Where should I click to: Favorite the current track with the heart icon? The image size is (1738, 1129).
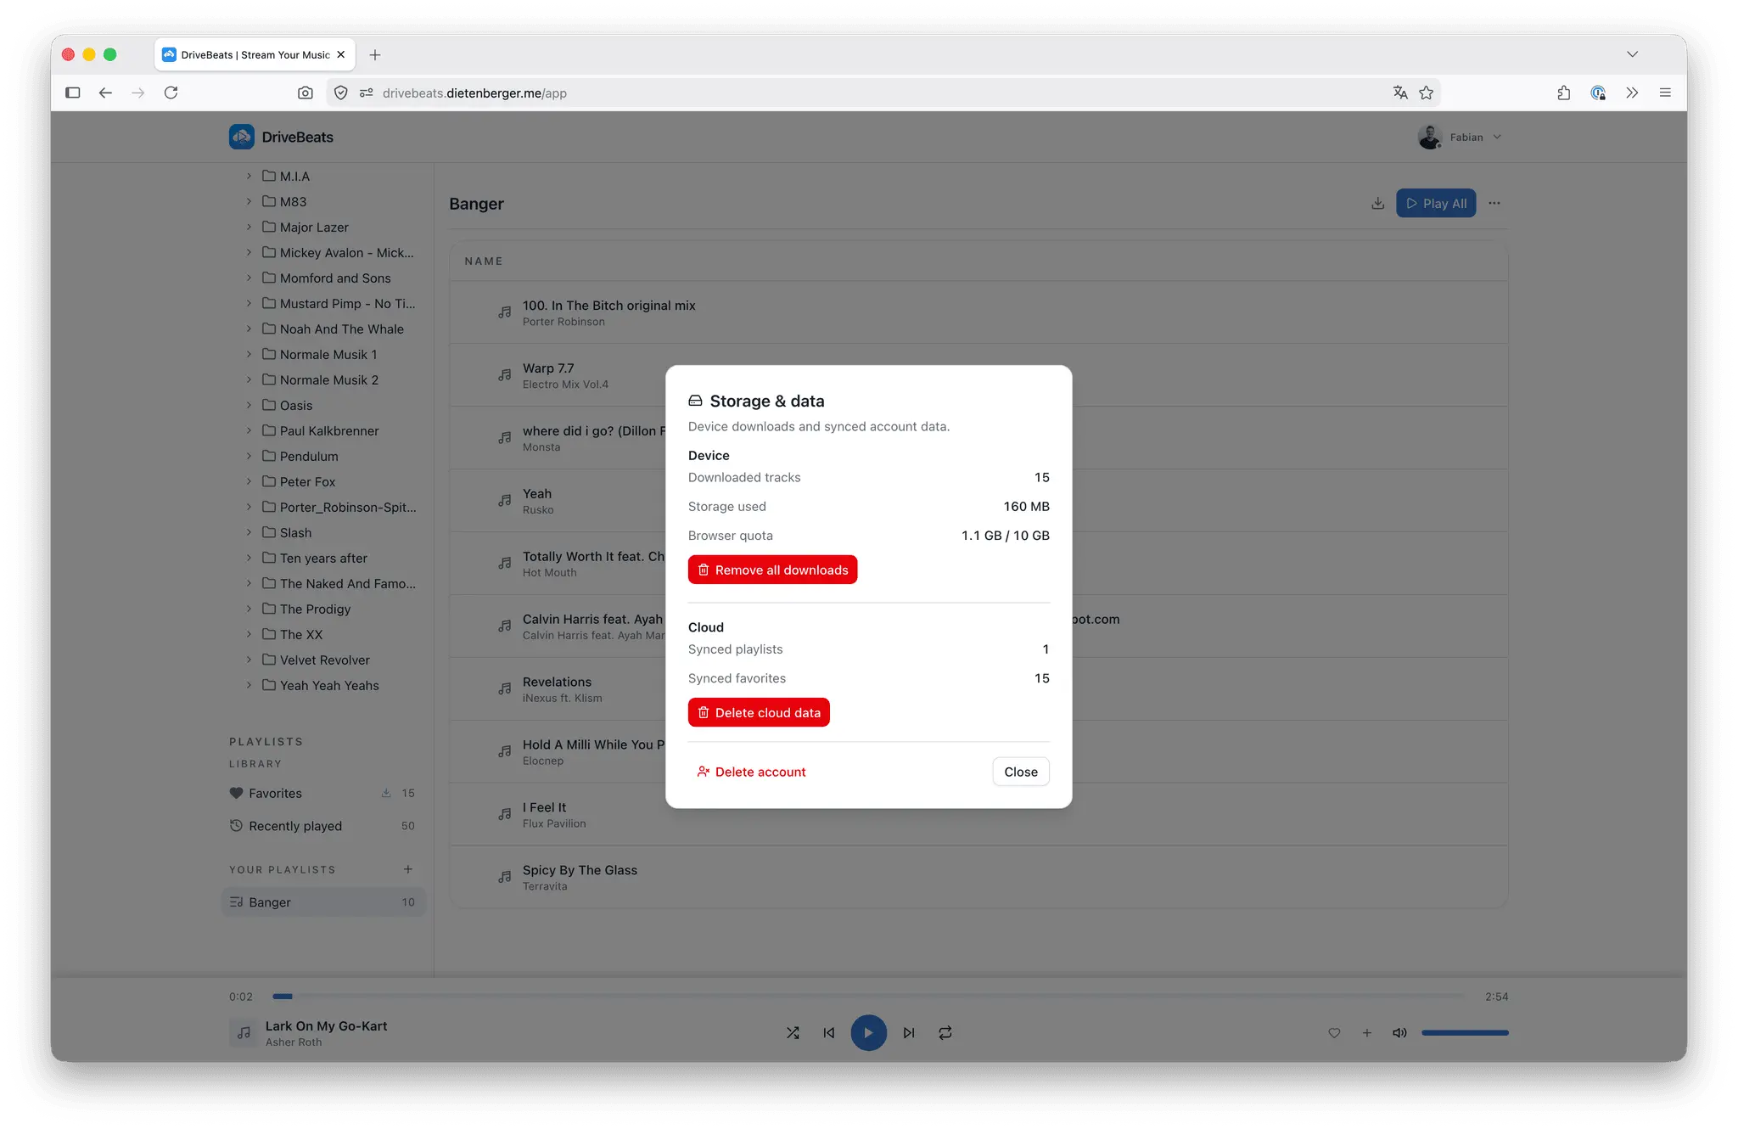point(1334,1033)
